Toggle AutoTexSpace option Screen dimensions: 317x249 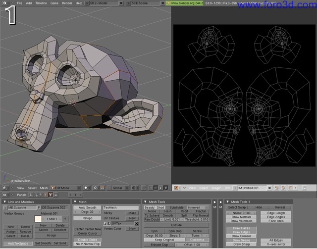tap(18, 244)
